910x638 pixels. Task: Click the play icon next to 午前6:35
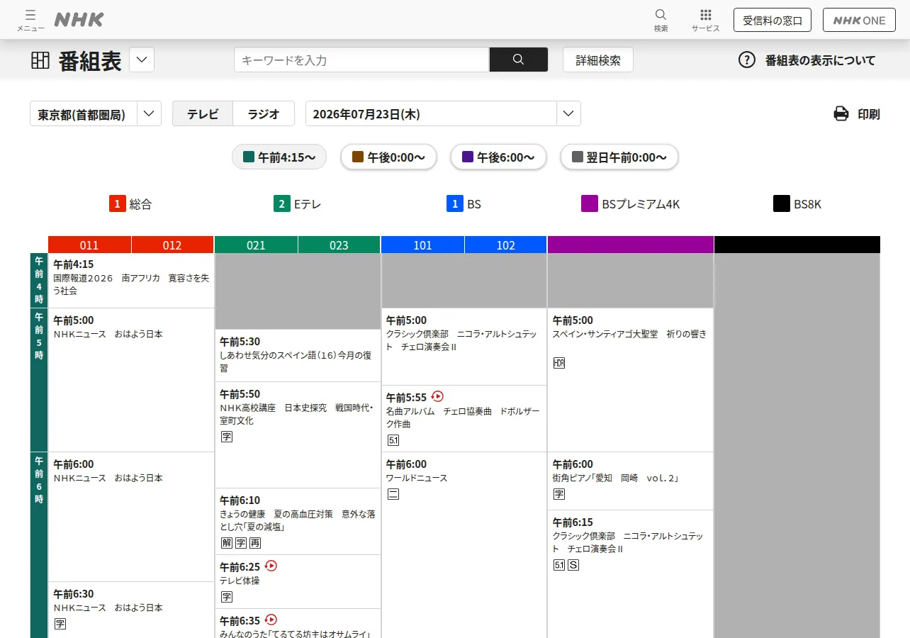[271, 620]
